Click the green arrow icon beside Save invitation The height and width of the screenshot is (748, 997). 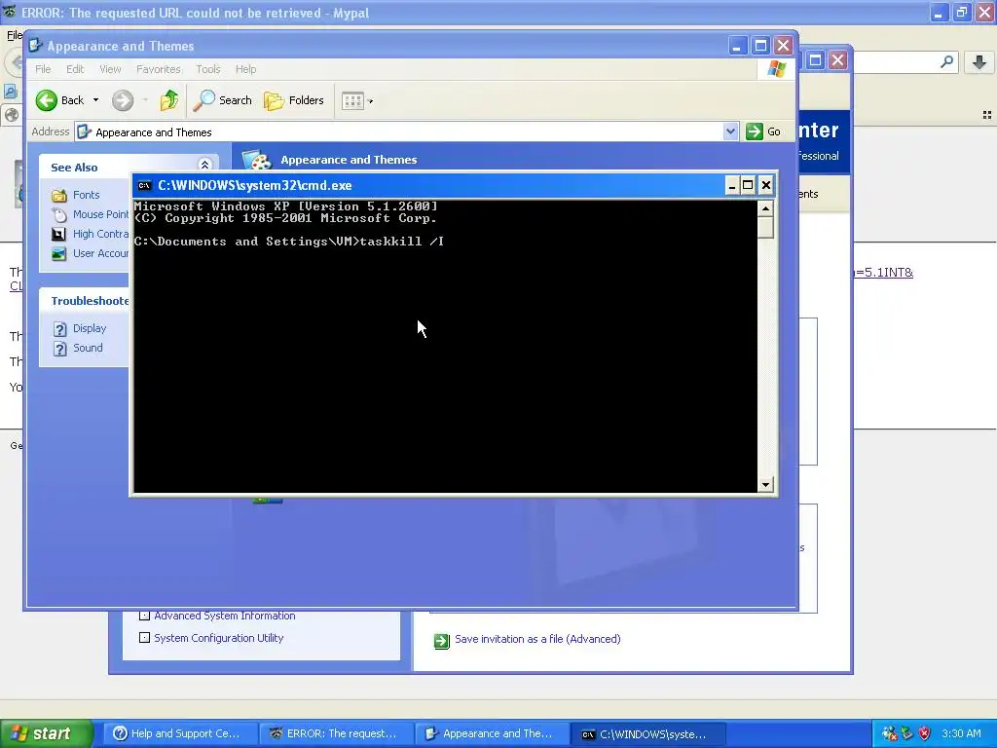[441, 641]
